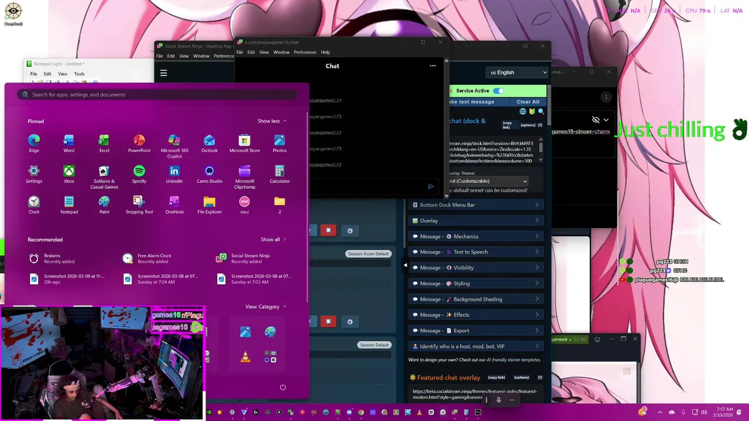Open Microsoft 365 Copilot app

coord(174,146)
